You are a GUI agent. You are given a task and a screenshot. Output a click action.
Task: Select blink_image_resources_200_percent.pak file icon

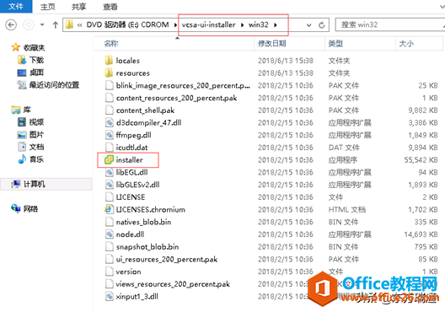[110, 85]
